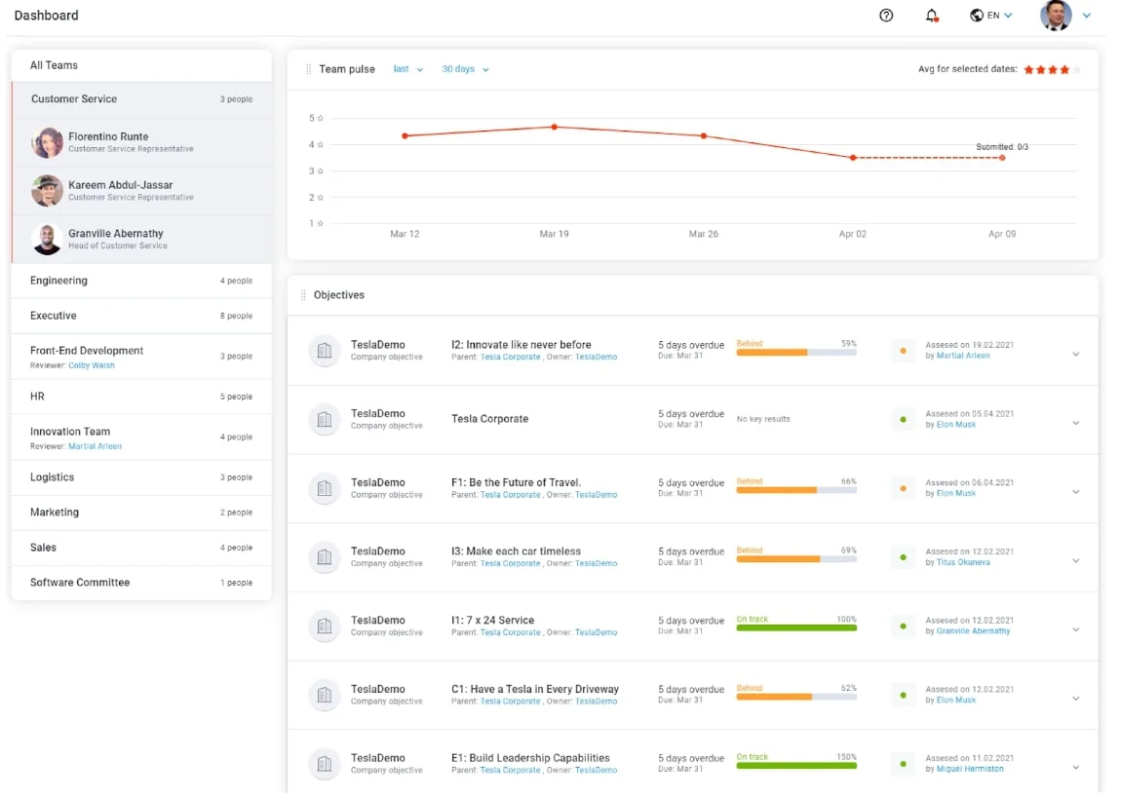Open reviewer Colby Walsh link
The width and height of the screenshot is (1121, 796).
(x=92, y=365)
